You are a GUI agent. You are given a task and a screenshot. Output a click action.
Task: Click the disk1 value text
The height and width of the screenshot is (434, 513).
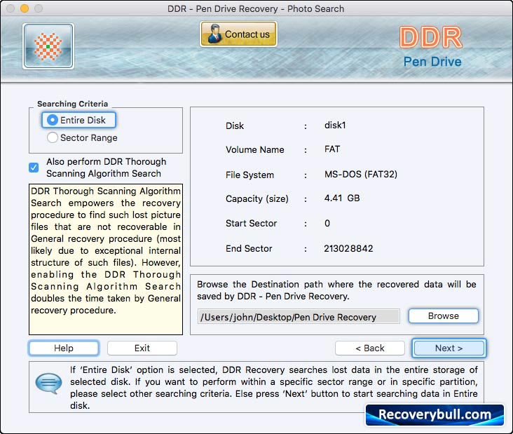[335, 125]
